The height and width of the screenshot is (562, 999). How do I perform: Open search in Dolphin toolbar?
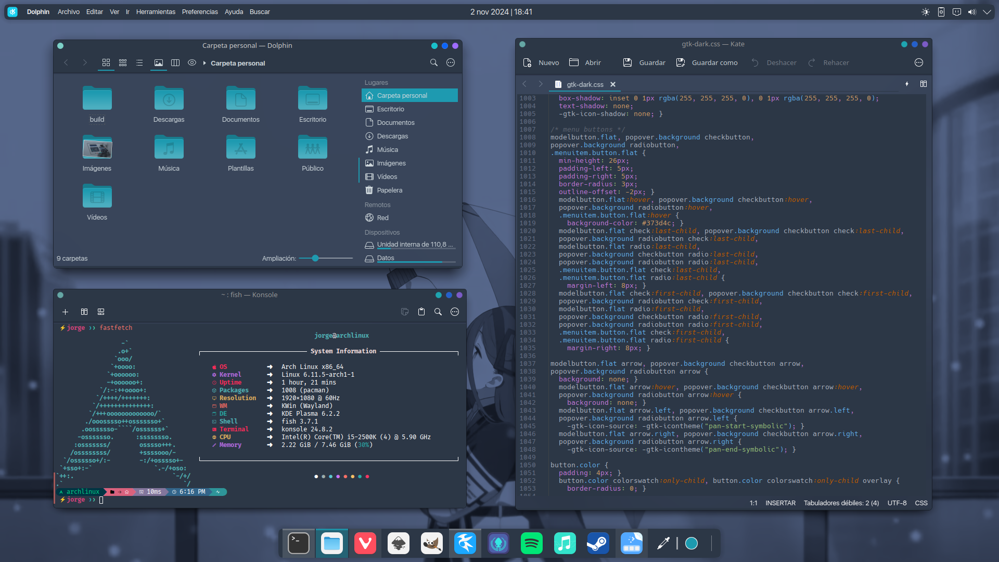[x=433, y=62]
